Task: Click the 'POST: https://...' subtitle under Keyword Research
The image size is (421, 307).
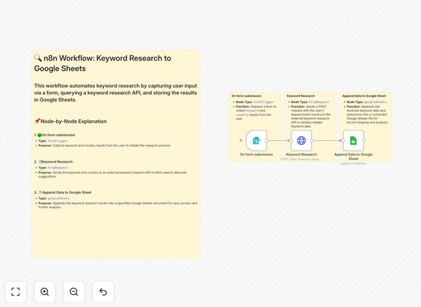Action: click(301, 159)
